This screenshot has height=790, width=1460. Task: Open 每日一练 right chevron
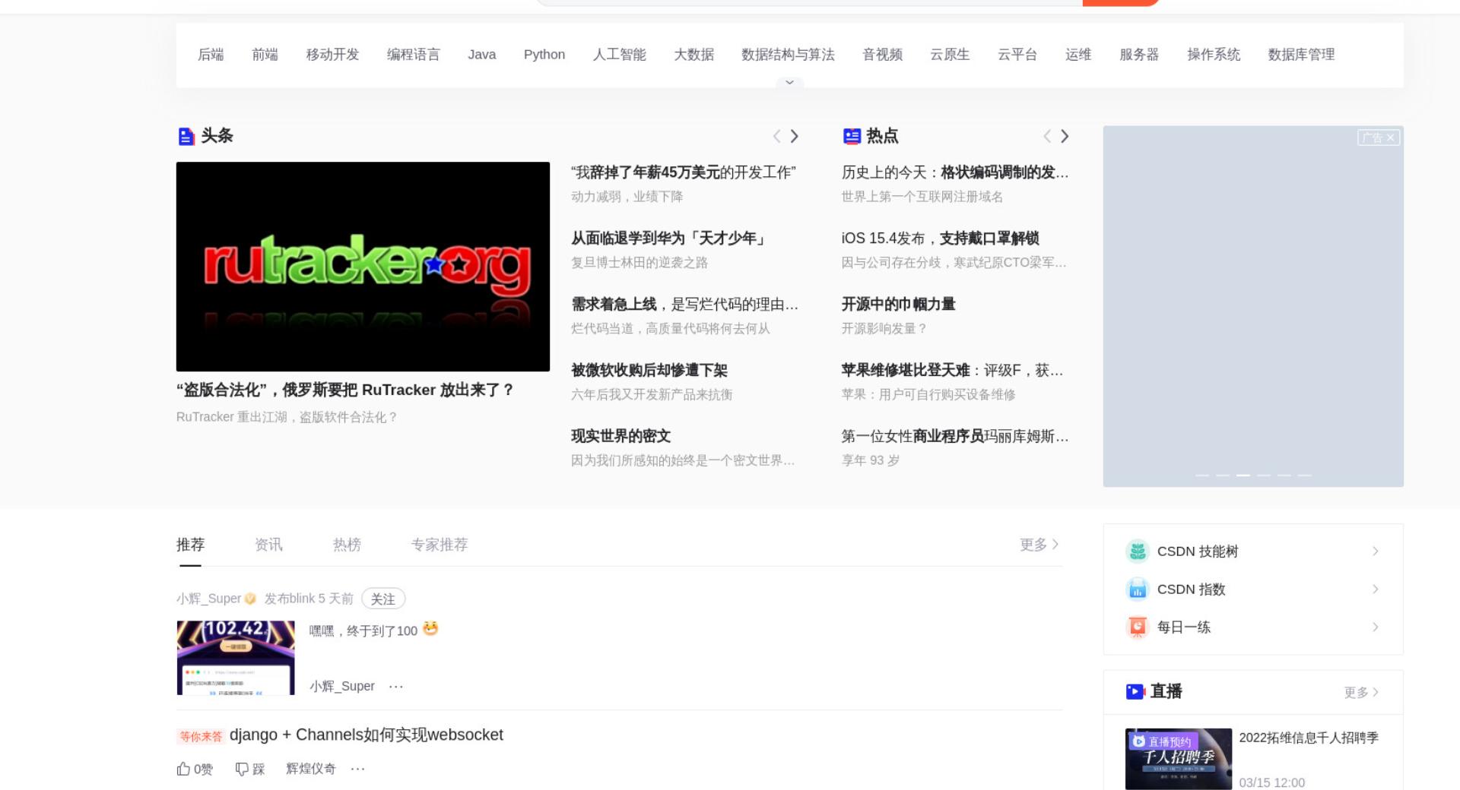tap(1375, 627)
